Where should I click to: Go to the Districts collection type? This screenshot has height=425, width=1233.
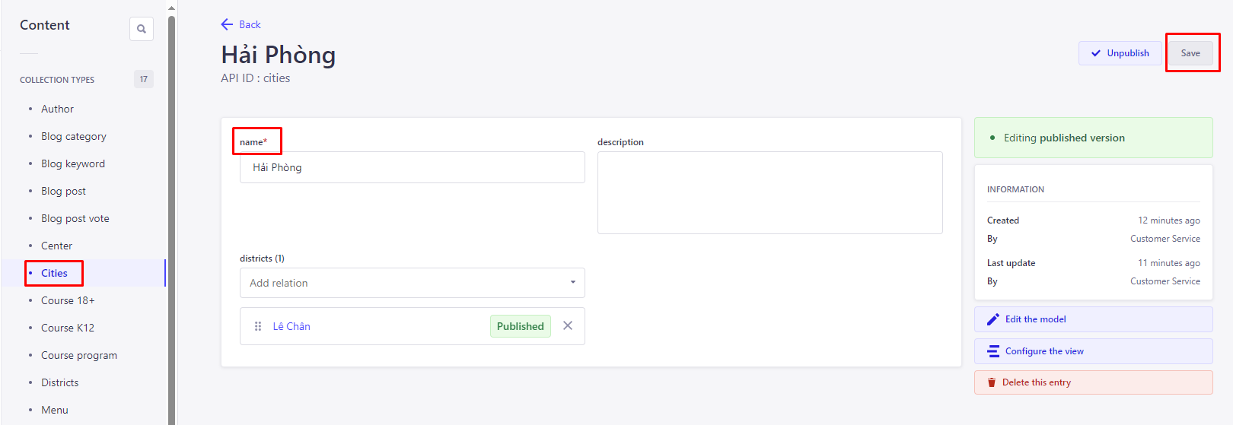[59, 382]
